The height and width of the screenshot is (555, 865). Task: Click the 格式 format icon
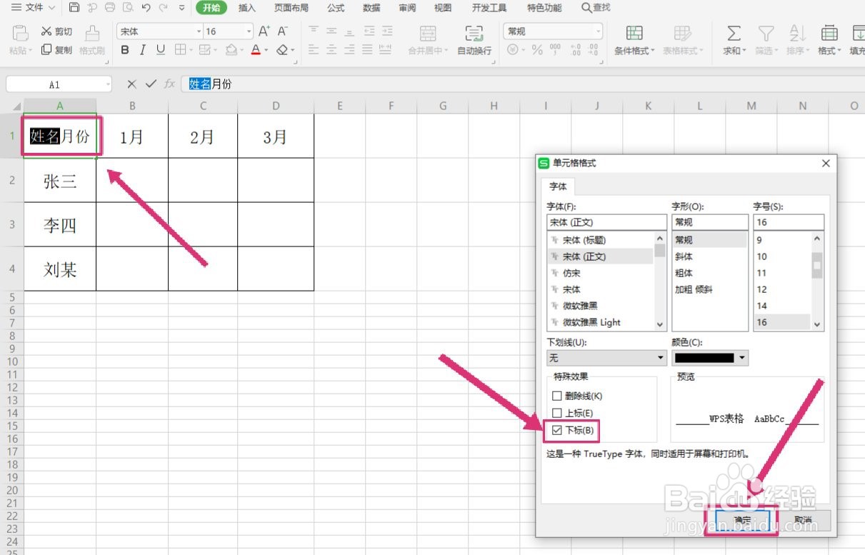[x=829, y=34]
